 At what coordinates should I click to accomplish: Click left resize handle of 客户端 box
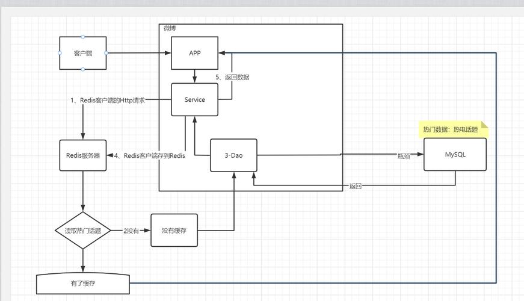60,53
